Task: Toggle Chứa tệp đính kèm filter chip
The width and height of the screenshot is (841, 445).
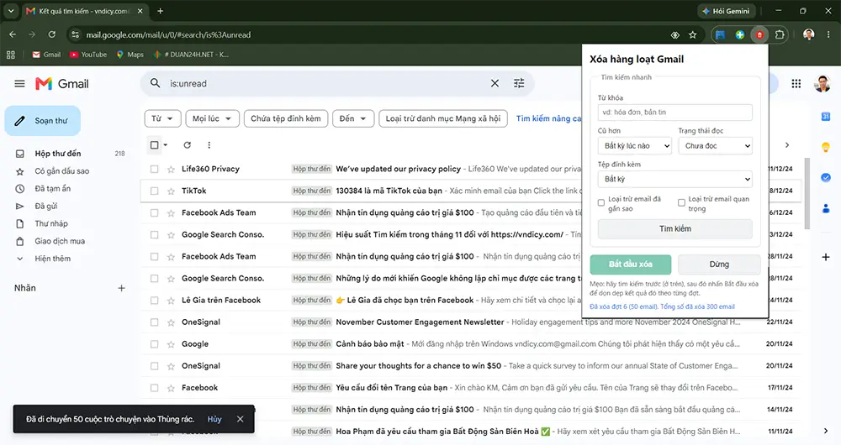Action: (x=285, y=119)
